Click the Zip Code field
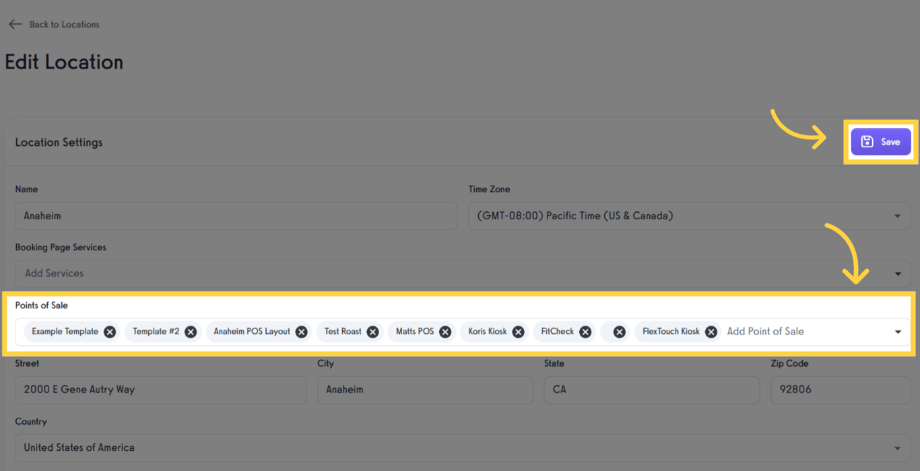 pyautogui.click(x=841, y=390)
